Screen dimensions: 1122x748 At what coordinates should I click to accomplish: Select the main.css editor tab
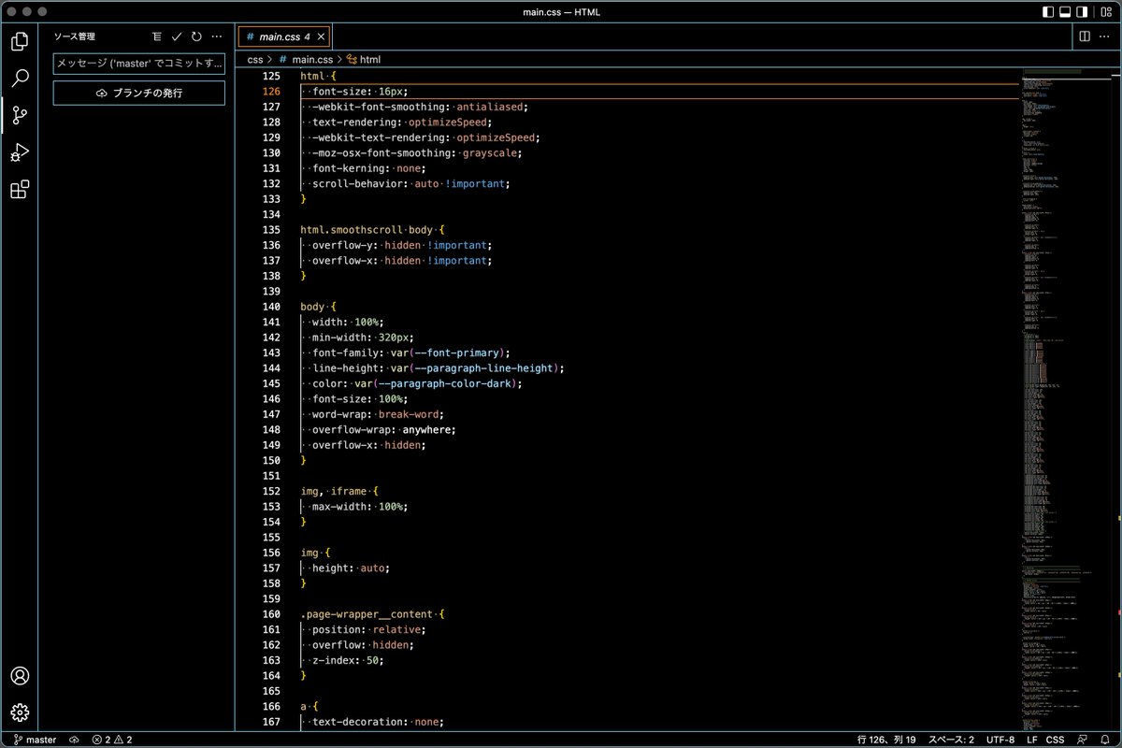coord(283,36)
